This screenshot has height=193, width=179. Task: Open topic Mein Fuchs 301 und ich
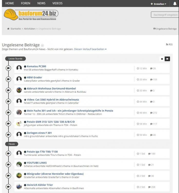pyautogui.click(x=70, y=111)
